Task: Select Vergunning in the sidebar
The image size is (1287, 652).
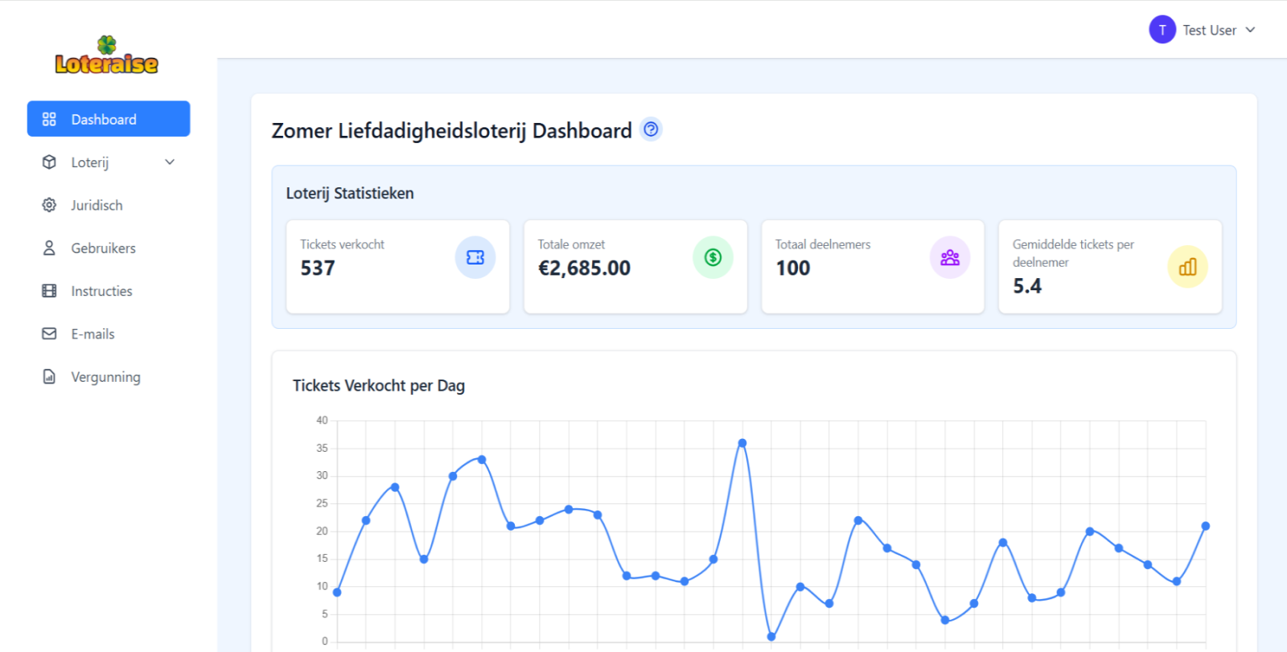Action: (105, 377)
